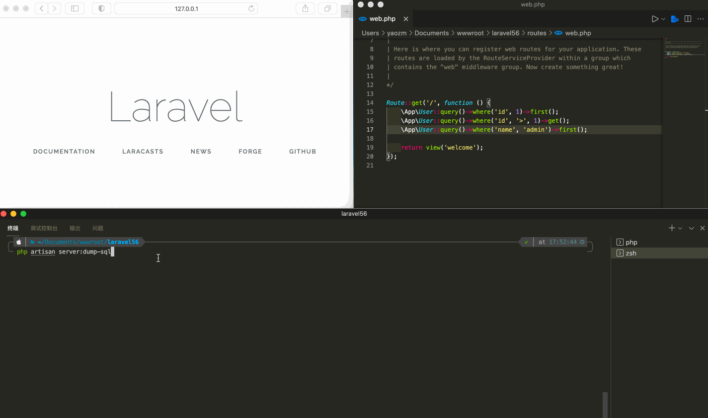Click the wwwroot breadcrumb
The image size is (708, 418).
pos(470,33)
